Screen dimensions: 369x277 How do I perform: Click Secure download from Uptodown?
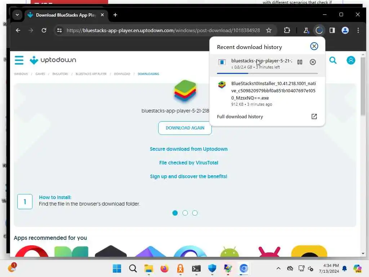point(188,149)
